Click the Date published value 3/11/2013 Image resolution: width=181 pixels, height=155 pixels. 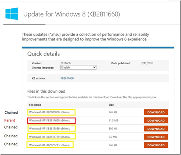[147, 63]
